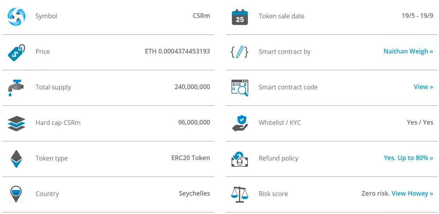439x214 pixels.
Task: Click the CSRm symbol value
Action: pos(201,16)
